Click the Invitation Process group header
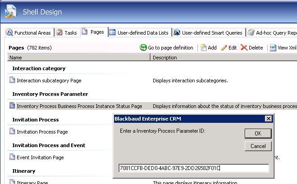 [x=36, y=120]
